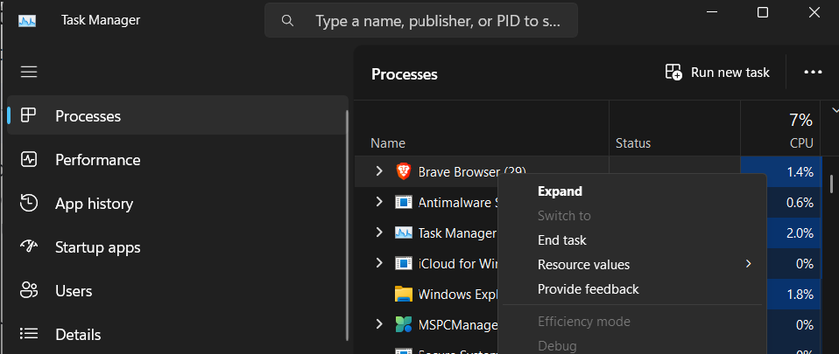Viewport: 839px width, 354px height.
Task: Open the Performance page icon in sidebar
Action: pos(29,160)
